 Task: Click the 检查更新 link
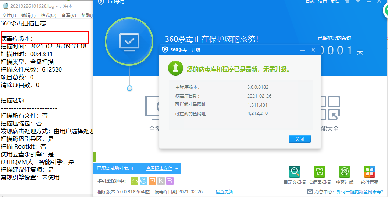(224, 192)
